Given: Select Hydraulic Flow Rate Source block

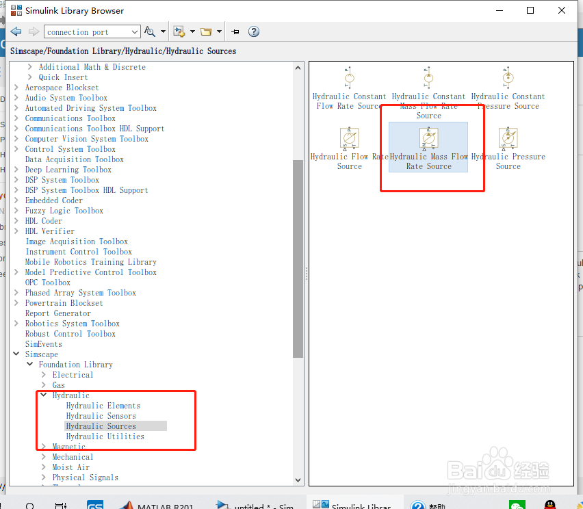Looking at the screenshot, I should tap(349, 148).
